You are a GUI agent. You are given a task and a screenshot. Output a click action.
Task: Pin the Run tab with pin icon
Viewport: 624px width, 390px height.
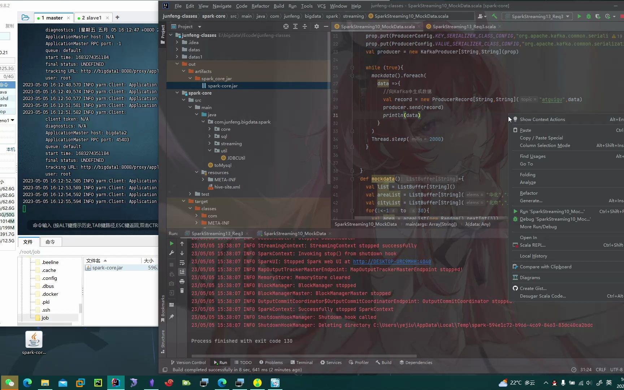(172, 317)
